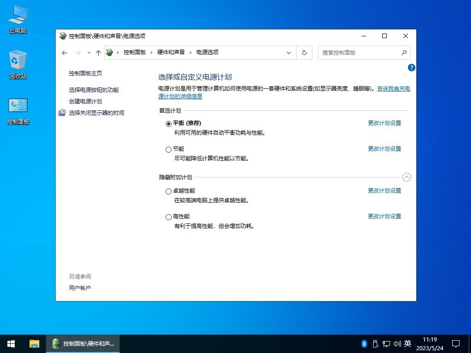Image resolution: width=471 pixels, height=353 pixels.
Task: Click inside the 搜索控制面板 search box
Action: (x=361, y=52)
